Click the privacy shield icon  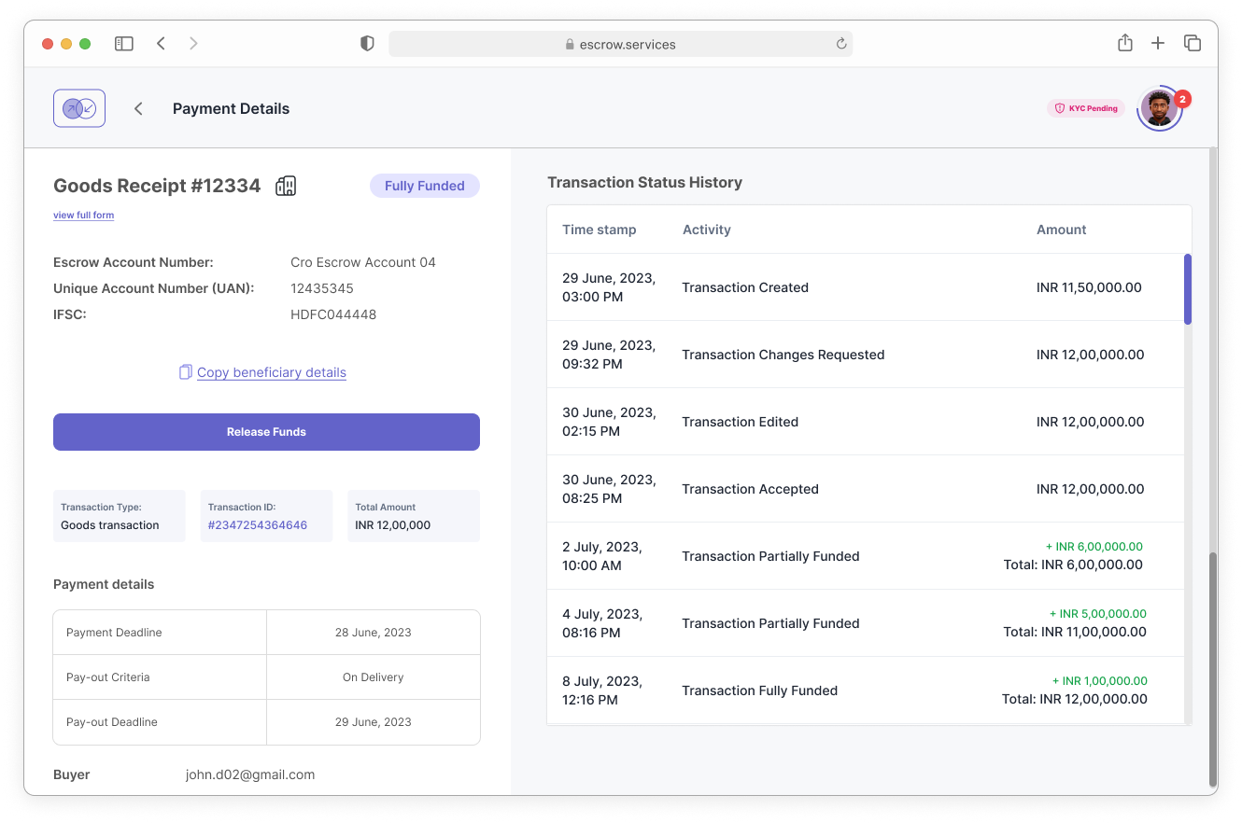point(367,44)
